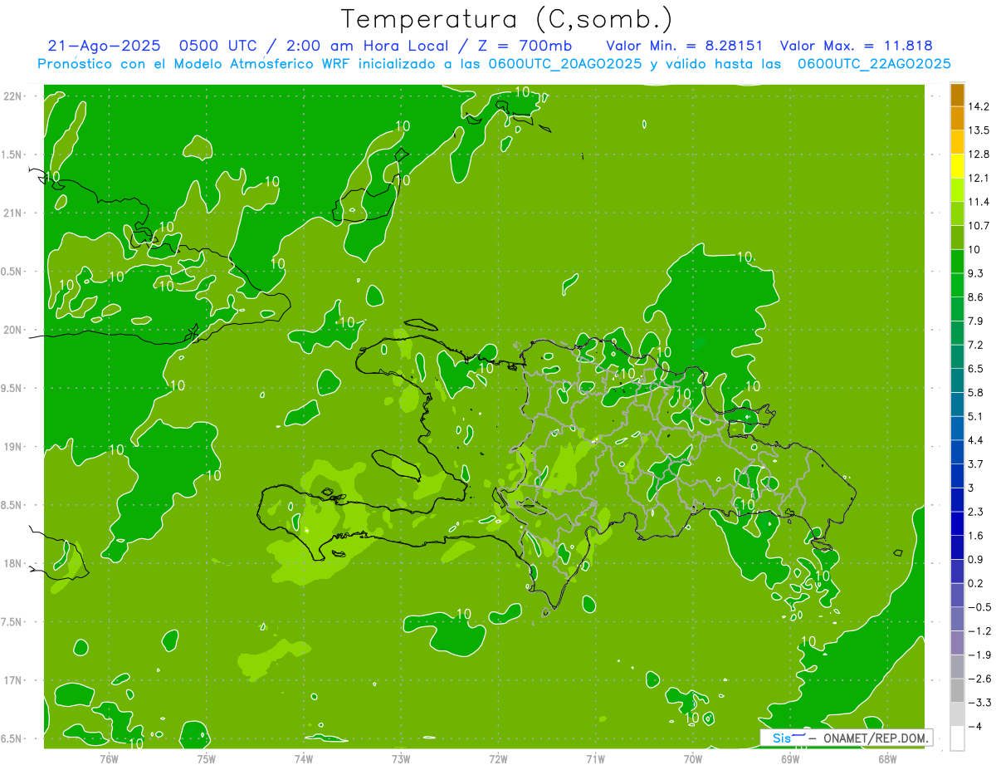996x770 pixels.
Task: Click the '17N' latitude label
Action: (12, 680)
